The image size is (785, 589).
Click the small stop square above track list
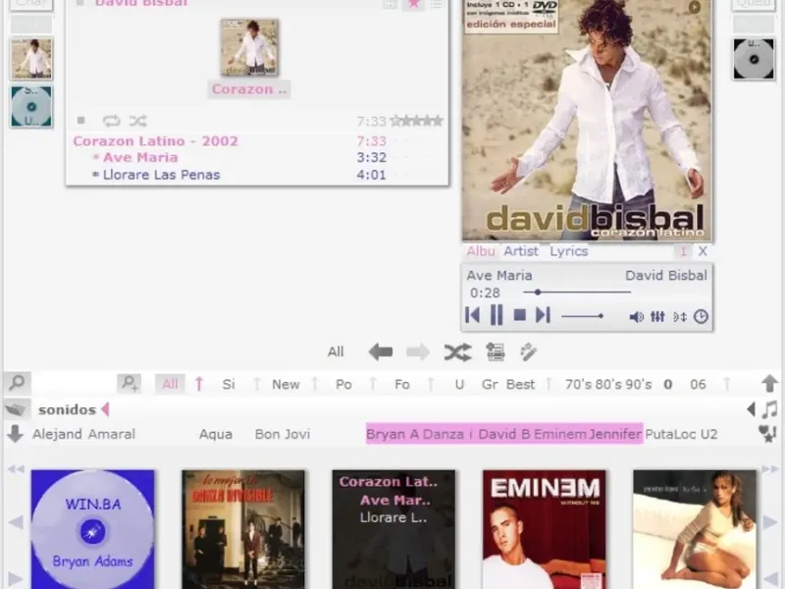pos(81,120)
